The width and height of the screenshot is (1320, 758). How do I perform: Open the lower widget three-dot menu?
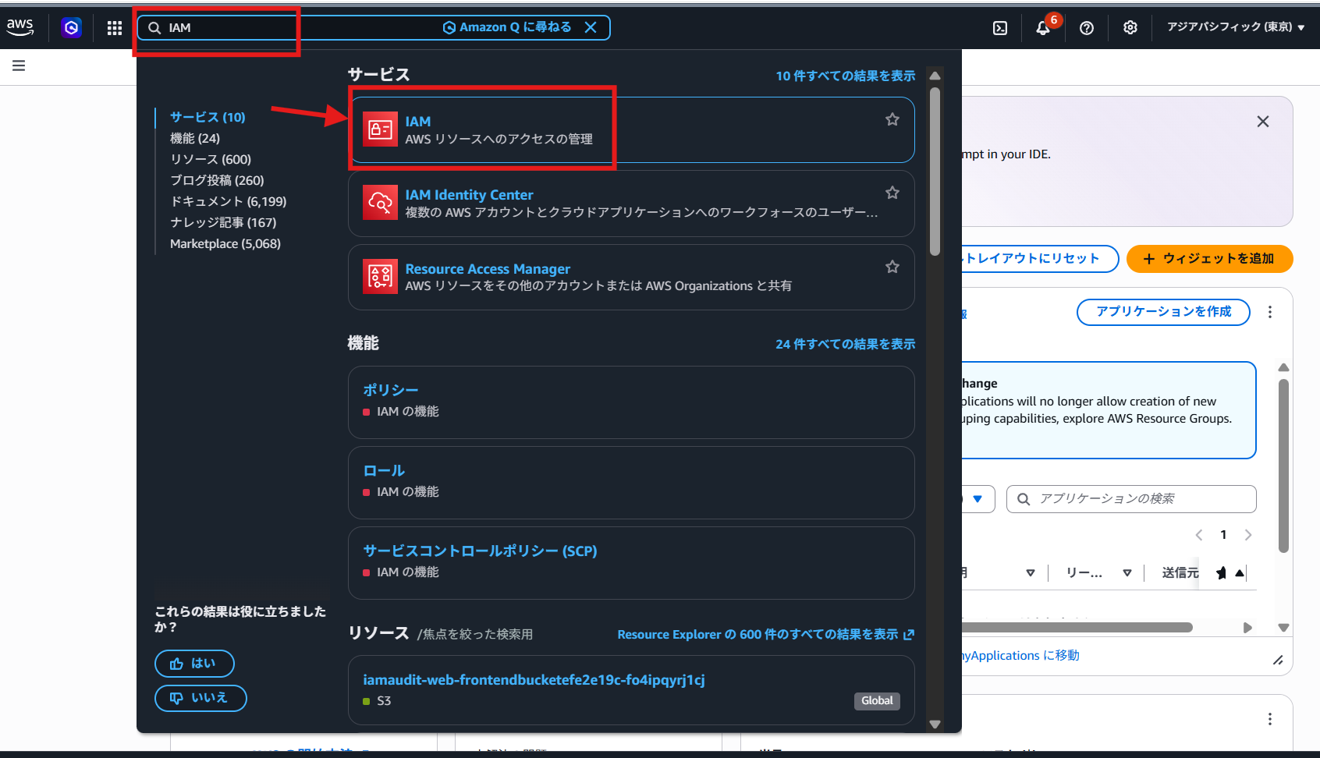pyautogui.click(x=1270, y=719)
